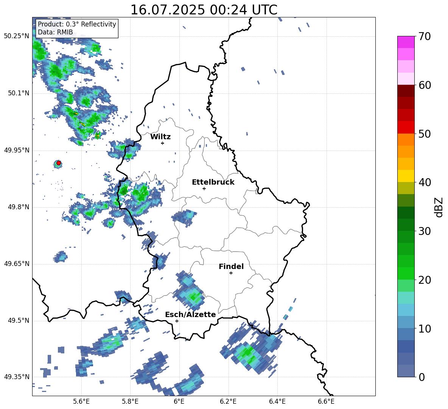This screenshot has height=409, width=448.
Task: Click the 6°E longitude label
Action: pyautogui.click(x=179, y=401)
